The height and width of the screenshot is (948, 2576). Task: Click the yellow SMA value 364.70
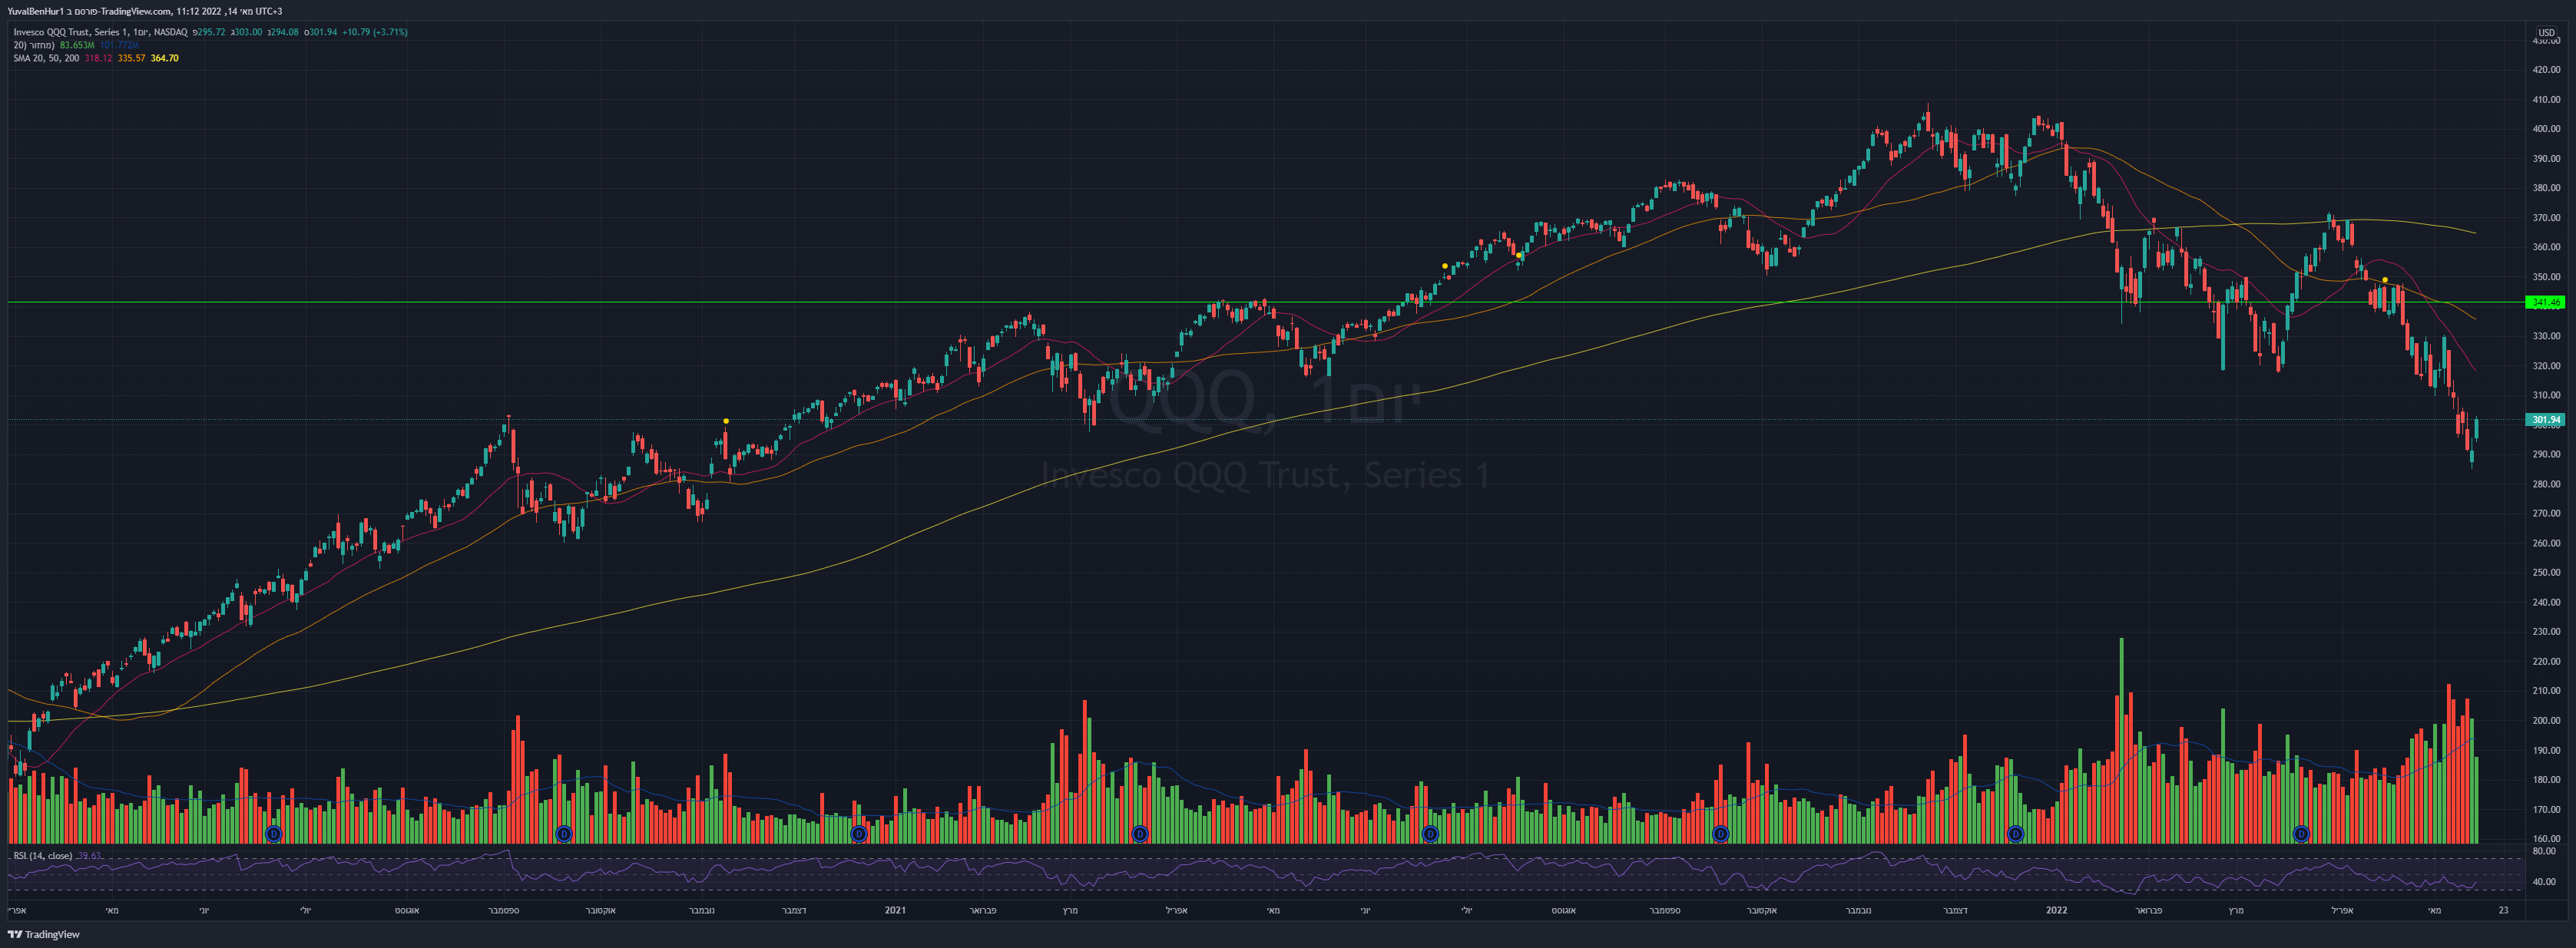click(x=164, y=58)
